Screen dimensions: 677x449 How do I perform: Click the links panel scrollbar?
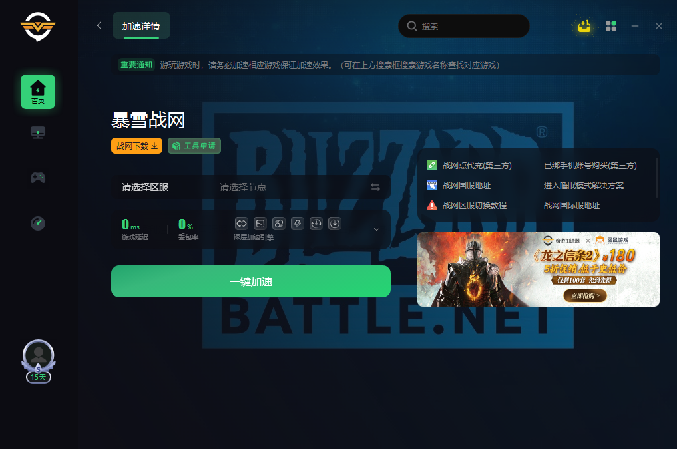657,178
